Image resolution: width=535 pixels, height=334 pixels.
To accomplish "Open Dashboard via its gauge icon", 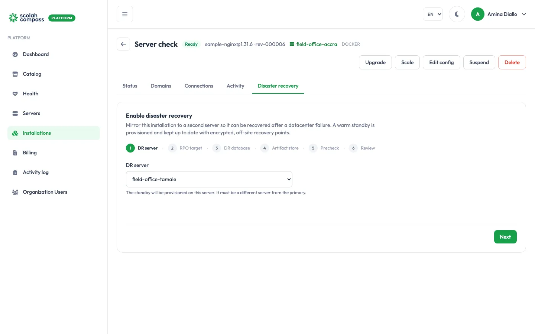I will pos(15,55).
